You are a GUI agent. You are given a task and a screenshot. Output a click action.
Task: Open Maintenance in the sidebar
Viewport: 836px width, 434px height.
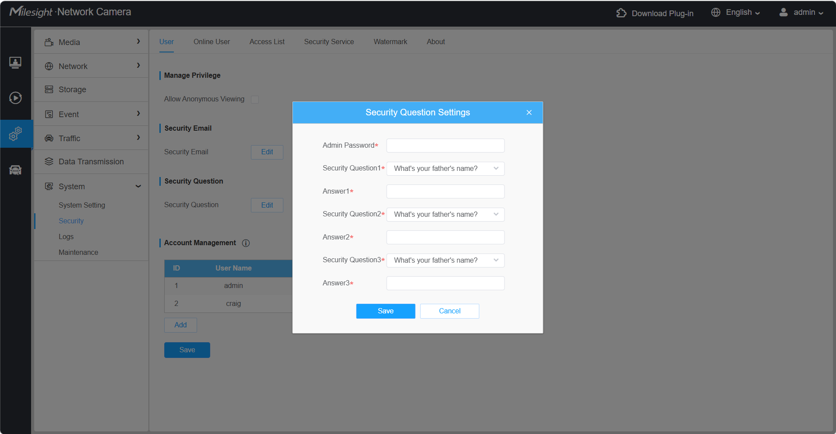coord(78,252)
